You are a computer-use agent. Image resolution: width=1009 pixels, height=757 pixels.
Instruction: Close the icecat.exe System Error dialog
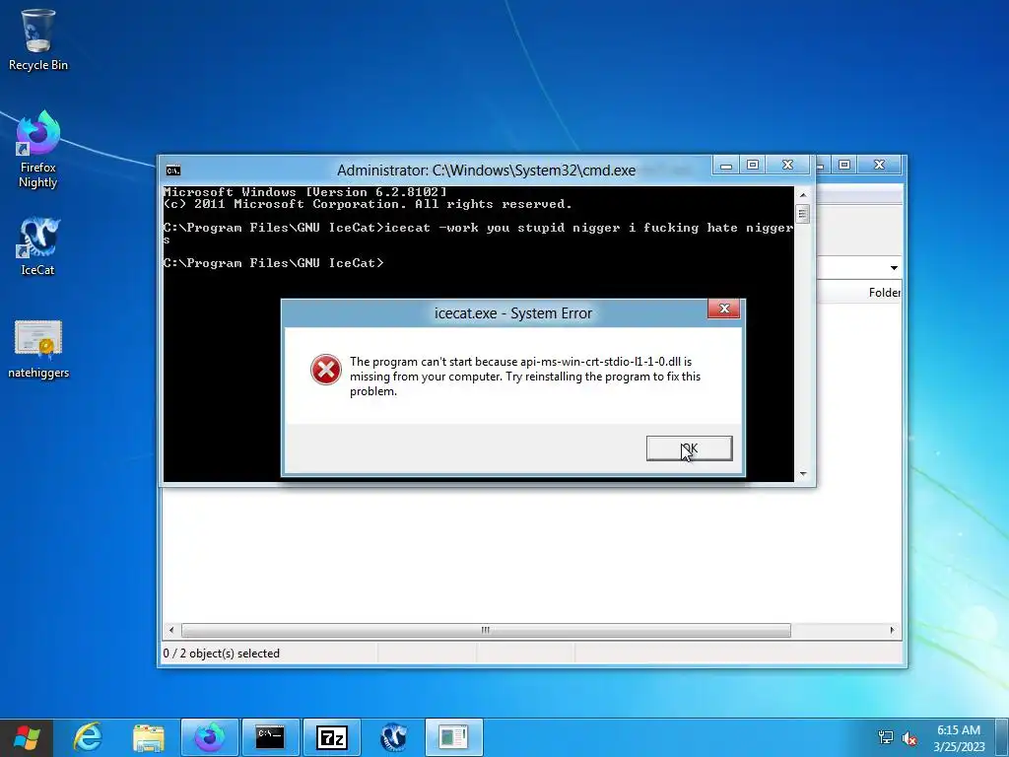pos(724,309)
